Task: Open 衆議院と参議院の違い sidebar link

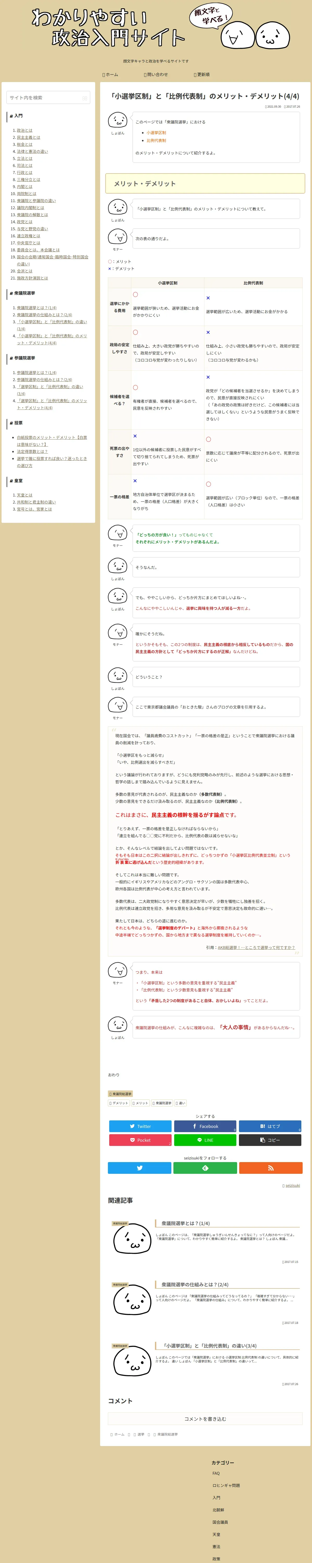Action: pos(36,201)
